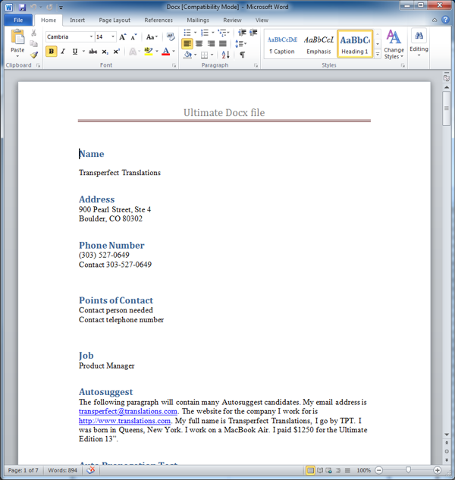Click the Cut scissors icon
This screenshot has width=455, height=480.
33,33
